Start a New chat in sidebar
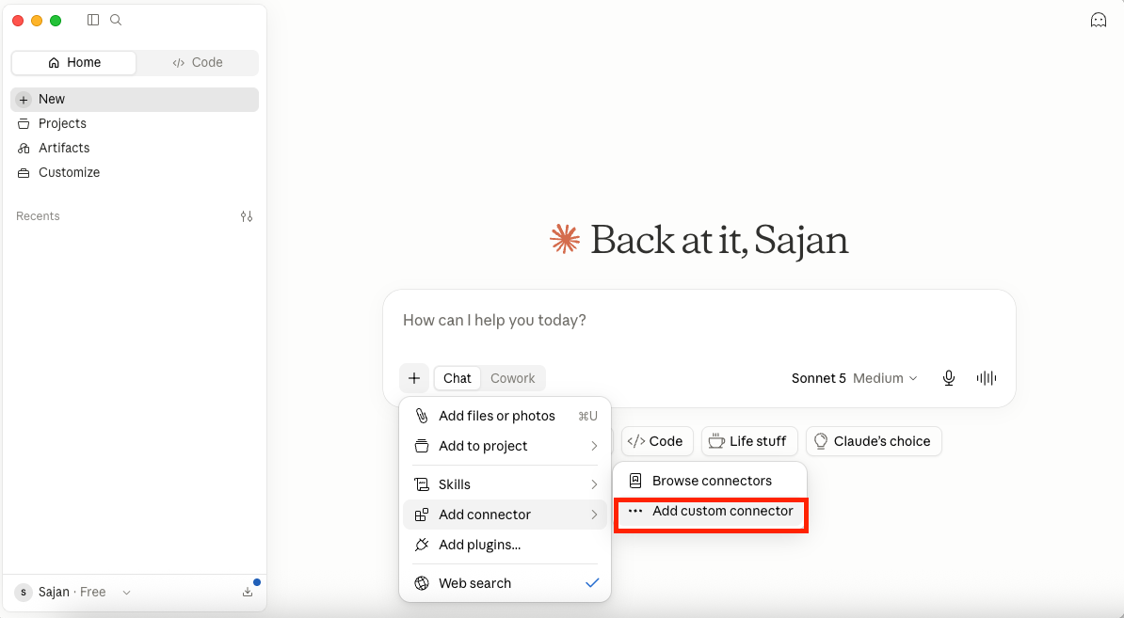 point(135,100)
